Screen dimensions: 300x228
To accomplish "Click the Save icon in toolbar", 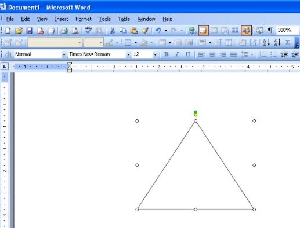I will point(30,31).
